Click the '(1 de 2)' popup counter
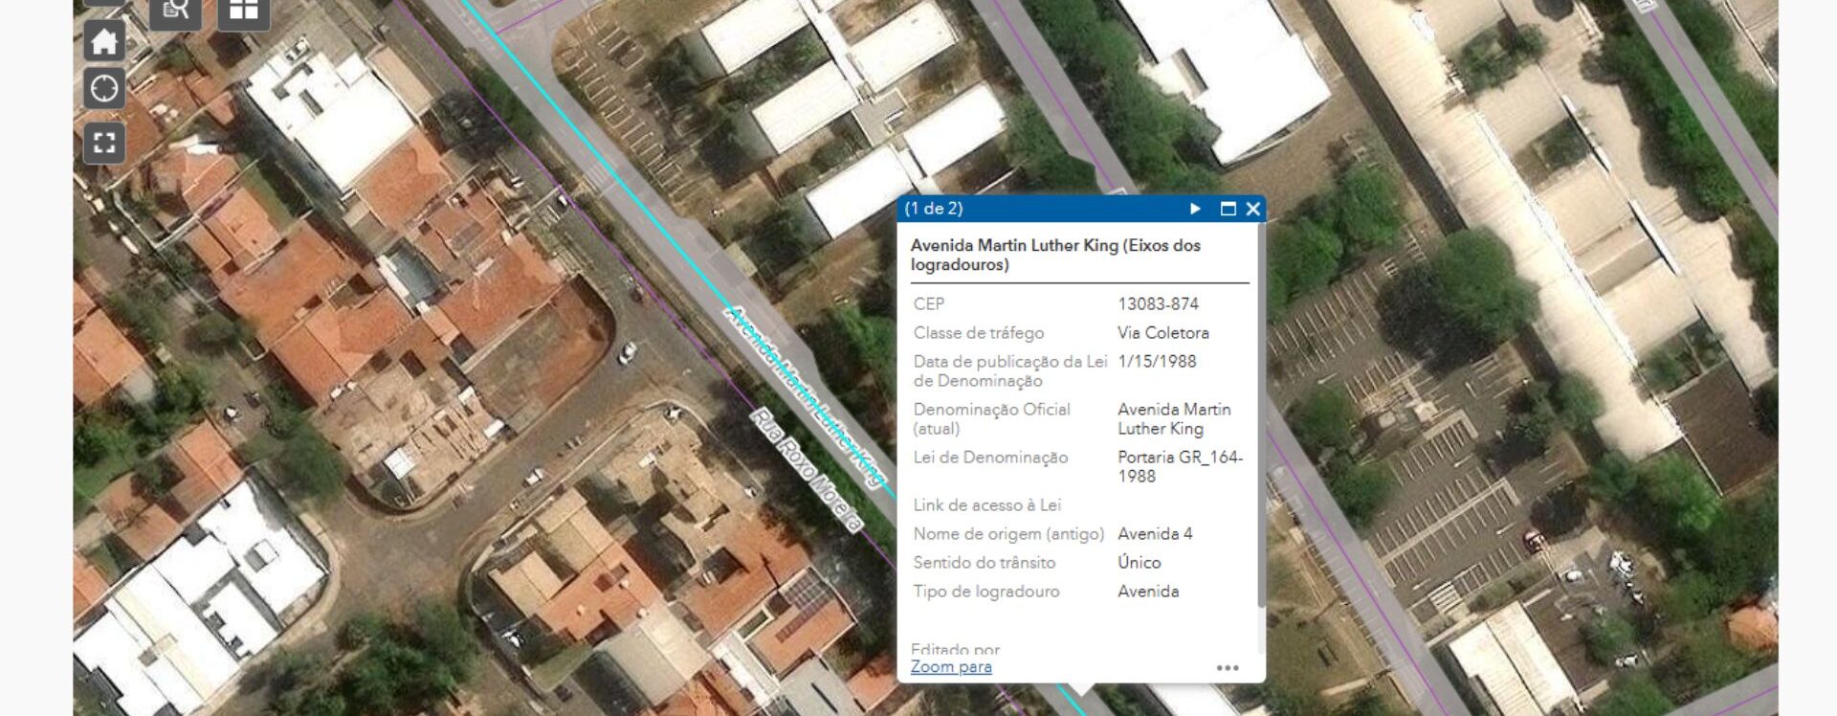Screen dimensions: 1837x716 click(x=934, y=209)
